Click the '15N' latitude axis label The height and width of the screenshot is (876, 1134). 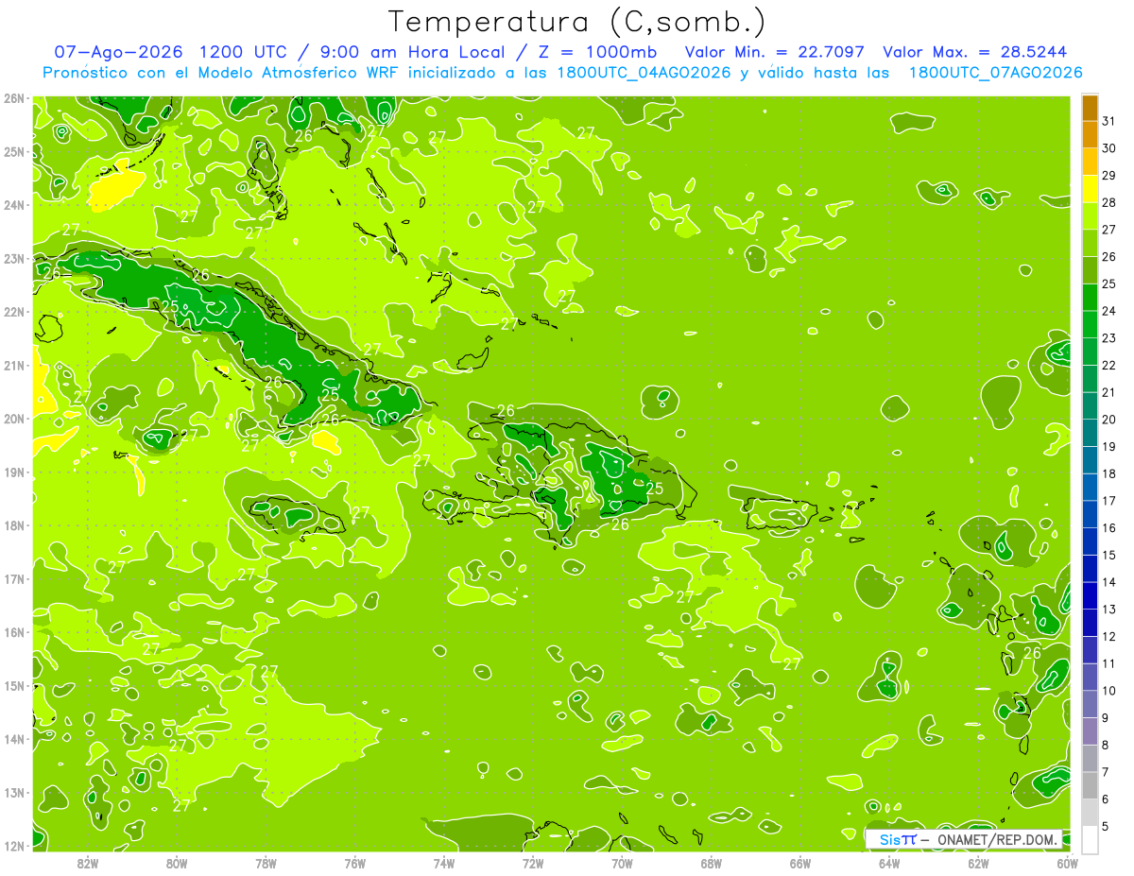click(14, 686)
